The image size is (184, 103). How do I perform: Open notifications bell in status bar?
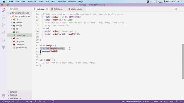click(181, 102)
